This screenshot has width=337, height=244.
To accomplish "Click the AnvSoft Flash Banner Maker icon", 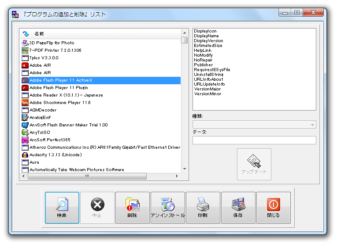I will (25, 125).
